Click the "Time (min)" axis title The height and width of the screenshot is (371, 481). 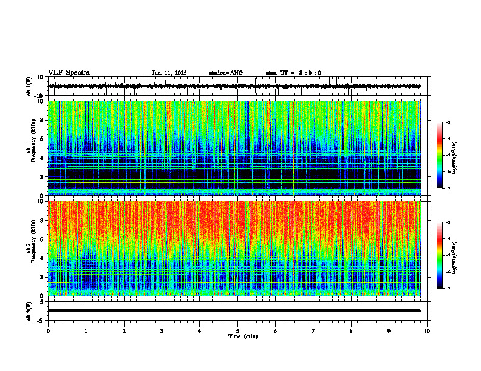(x=243, y=336)
